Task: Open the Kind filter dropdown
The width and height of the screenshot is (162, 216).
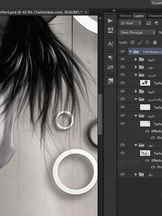Action: (x=131, y=23)
